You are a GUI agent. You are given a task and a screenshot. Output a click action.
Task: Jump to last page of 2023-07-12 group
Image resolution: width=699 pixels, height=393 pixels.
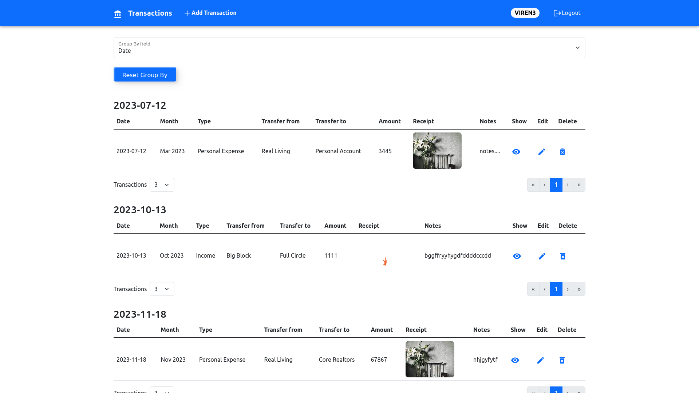point(579,185)
